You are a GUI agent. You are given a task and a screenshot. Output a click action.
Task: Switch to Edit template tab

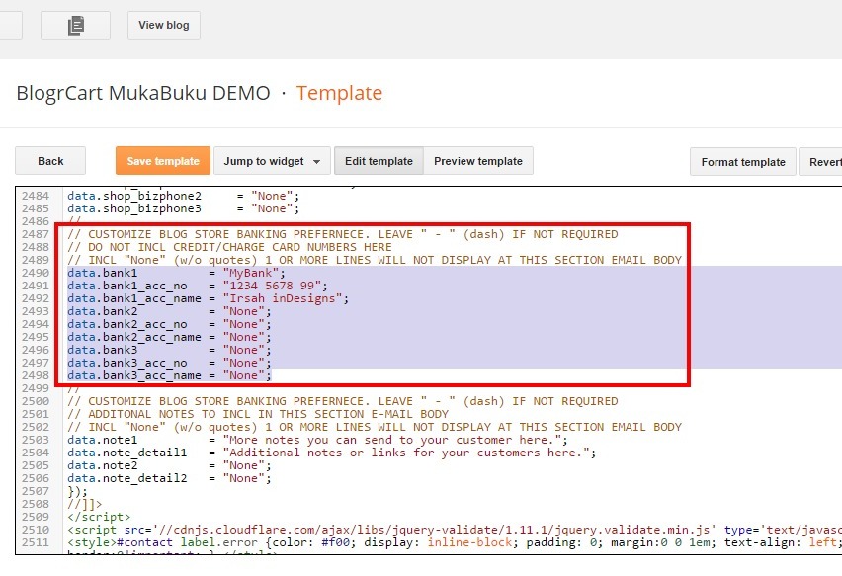(379, 161)
